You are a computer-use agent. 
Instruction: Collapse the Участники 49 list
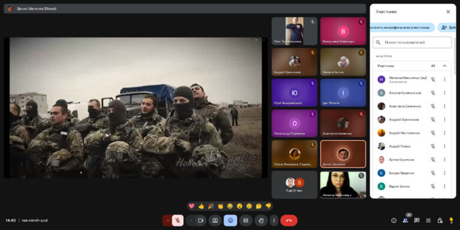coord(444,66)
